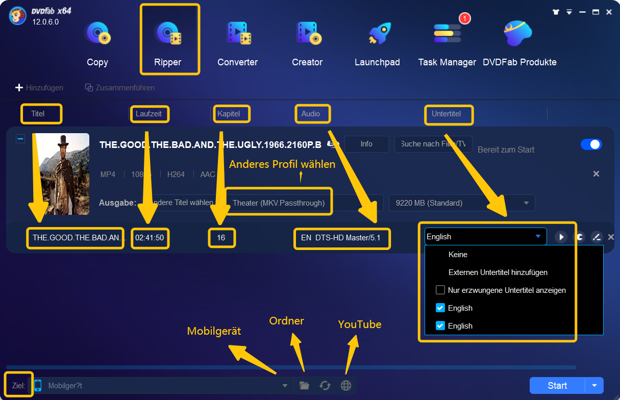Image resolution: width=620 pixels, height=400 pixels.
Task: Switch to the Converter module
Action: pos(238,43)
